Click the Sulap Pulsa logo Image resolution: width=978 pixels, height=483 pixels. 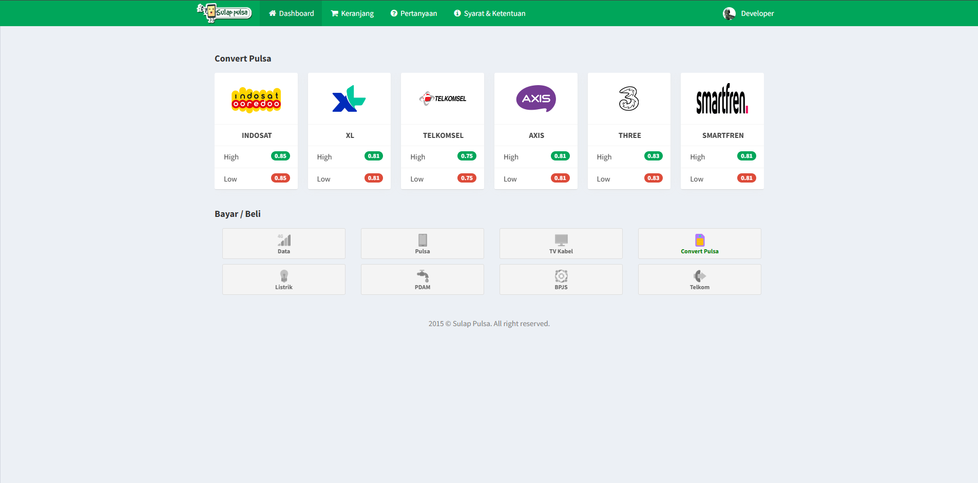[x=224, y=13]
